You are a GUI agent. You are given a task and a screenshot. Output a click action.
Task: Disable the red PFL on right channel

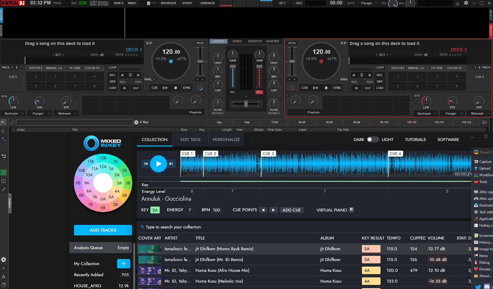(259, 92)
